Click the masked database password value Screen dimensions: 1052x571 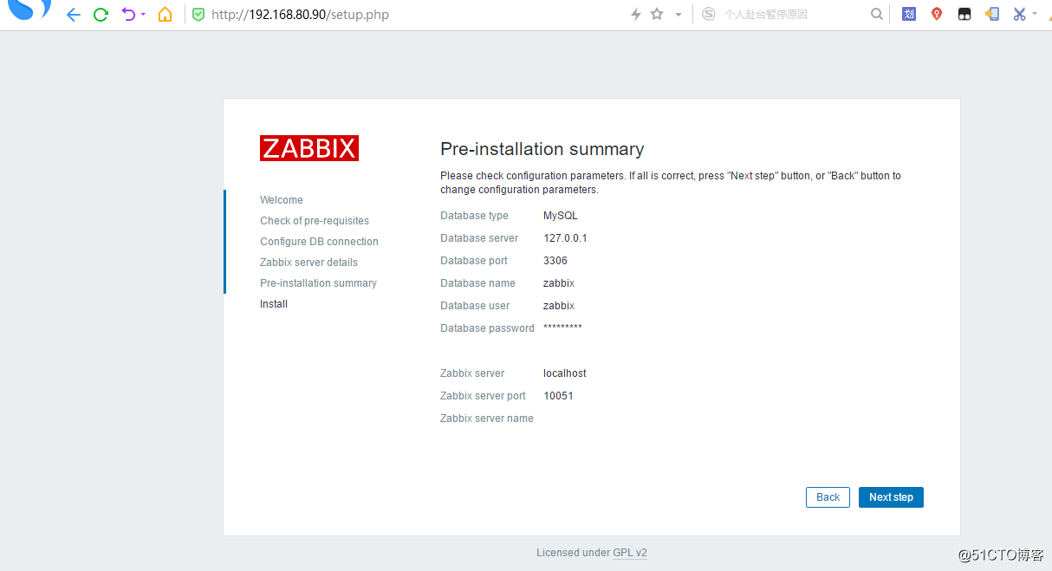562,328
